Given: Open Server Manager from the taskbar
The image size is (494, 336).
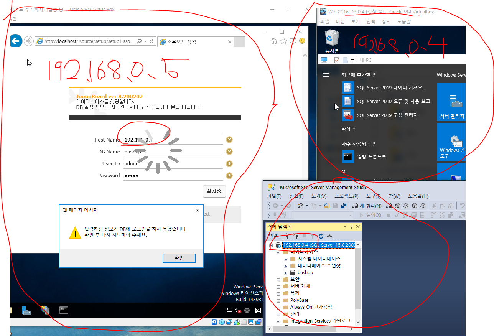Looking at the screenshot, I should coord(26,310).
